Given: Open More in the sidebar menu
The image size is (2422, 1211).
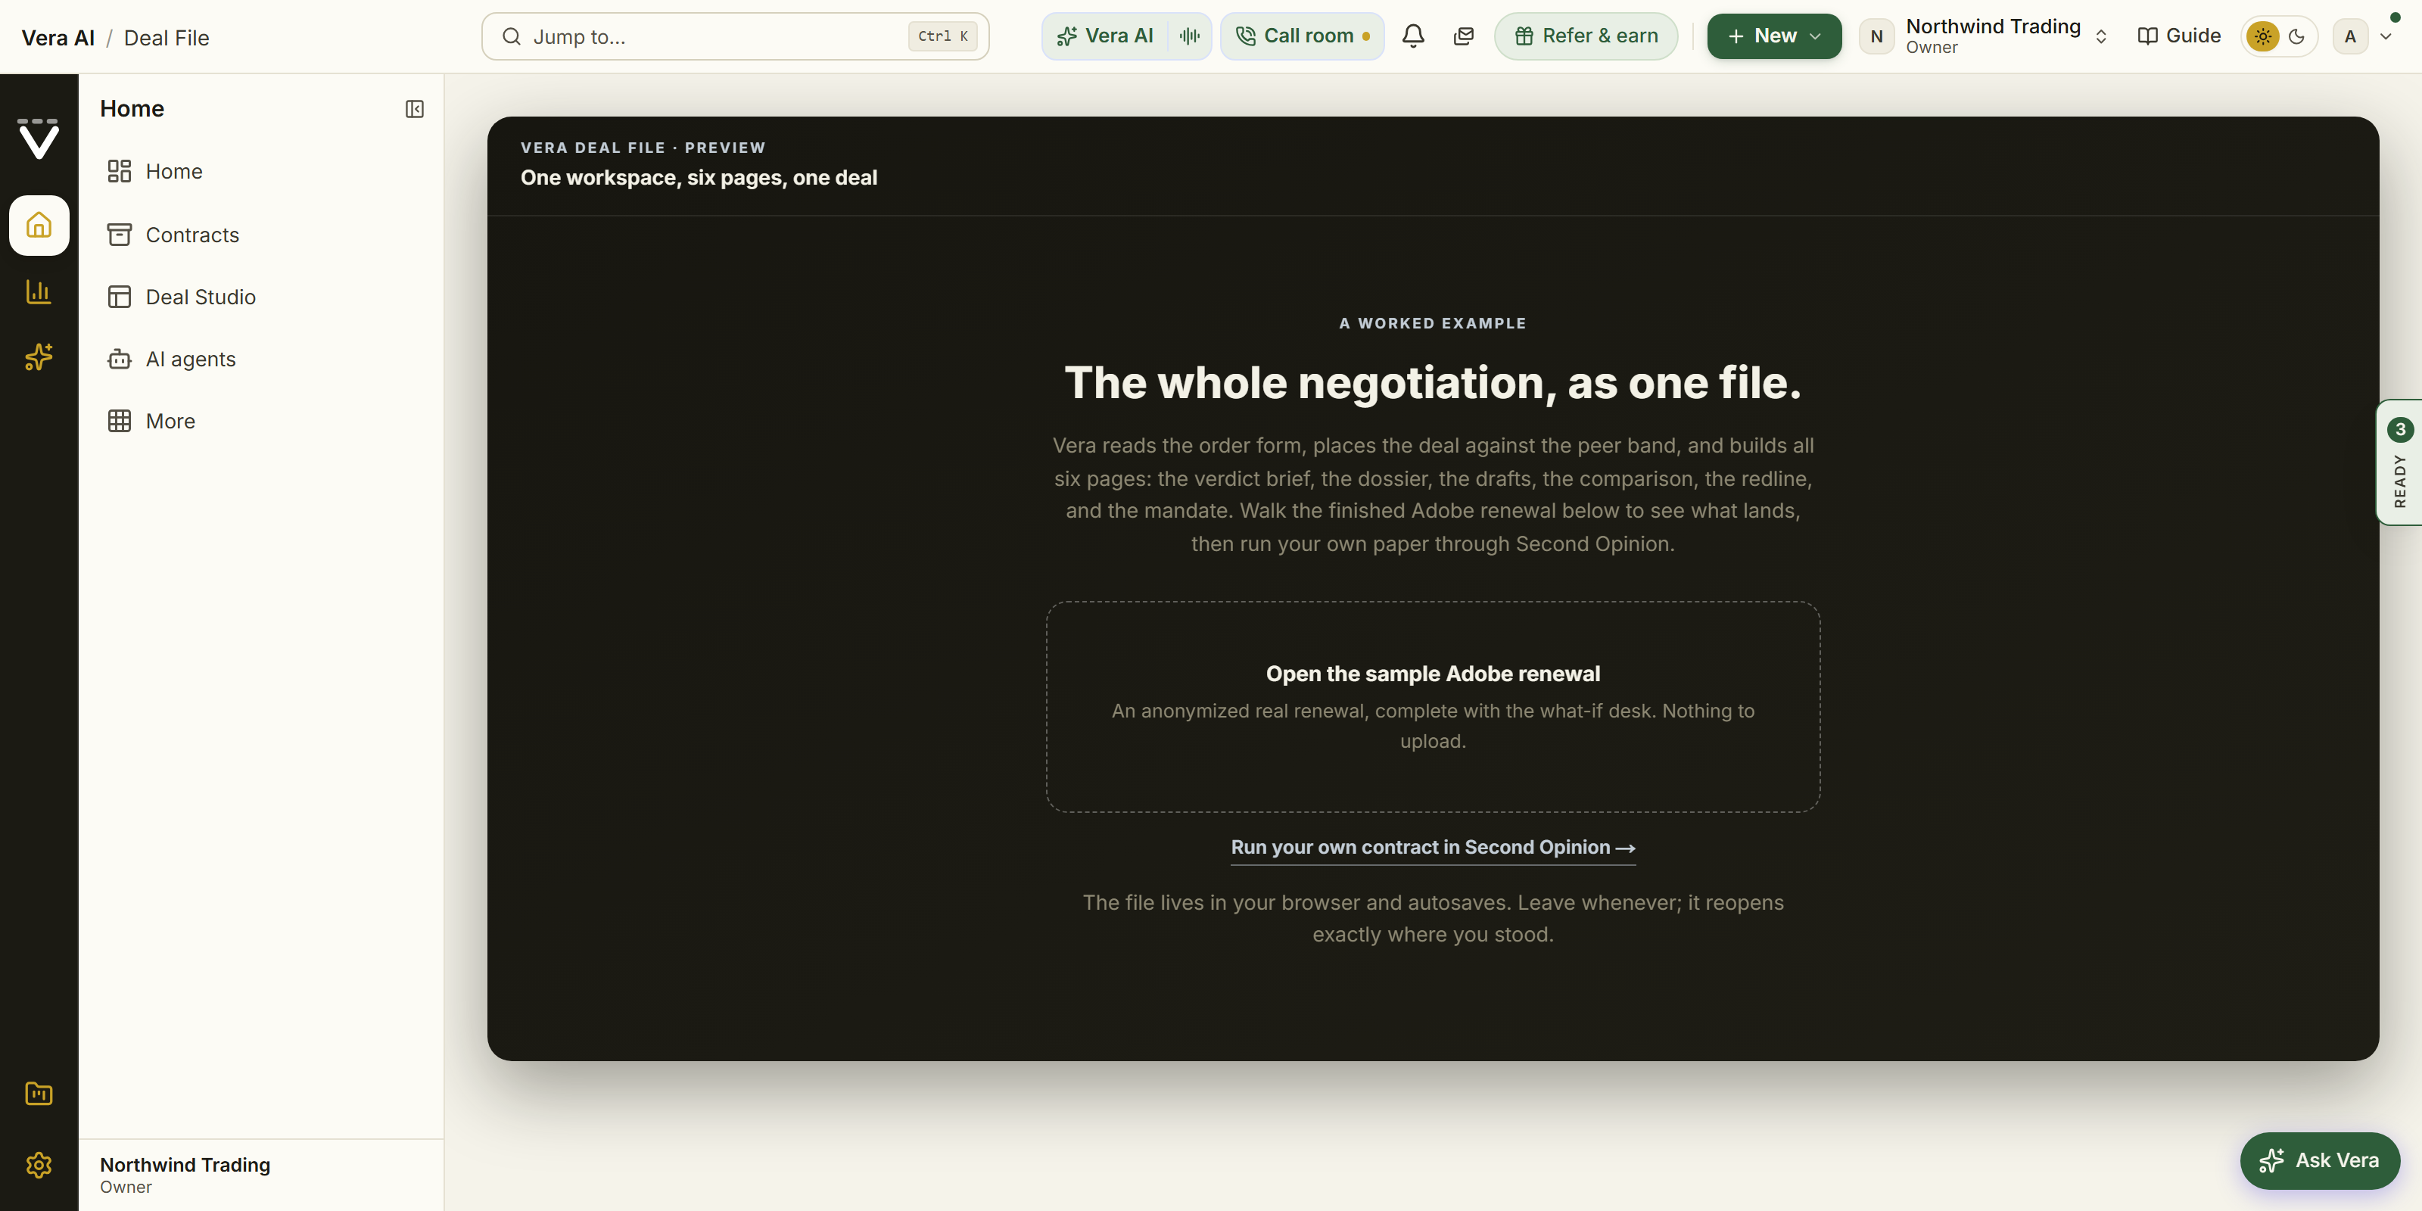Looking at the screenshot, I should click(261, 422).
